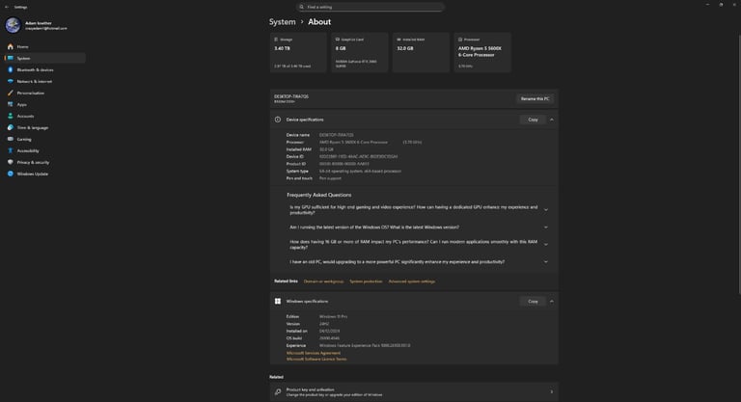This screenshot has width=741, height=402.
Task: Open Product key and activation chevron
Action: click(552, 392)
